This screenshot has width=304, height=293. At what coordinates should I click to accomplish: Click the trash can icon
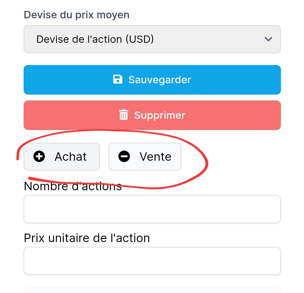124,115
